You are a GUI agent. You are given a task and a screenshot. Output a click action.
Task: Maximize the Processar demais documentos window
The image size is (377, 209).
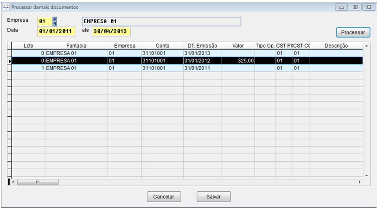[355, 7]
